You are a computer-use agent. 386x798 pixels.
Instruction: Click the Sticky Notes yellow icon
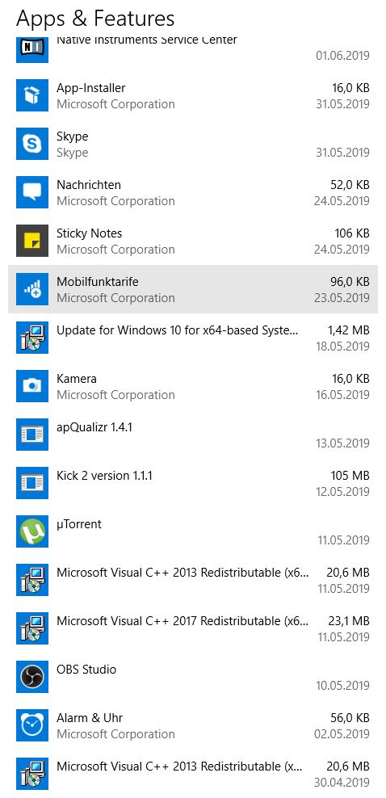point(32,241)
